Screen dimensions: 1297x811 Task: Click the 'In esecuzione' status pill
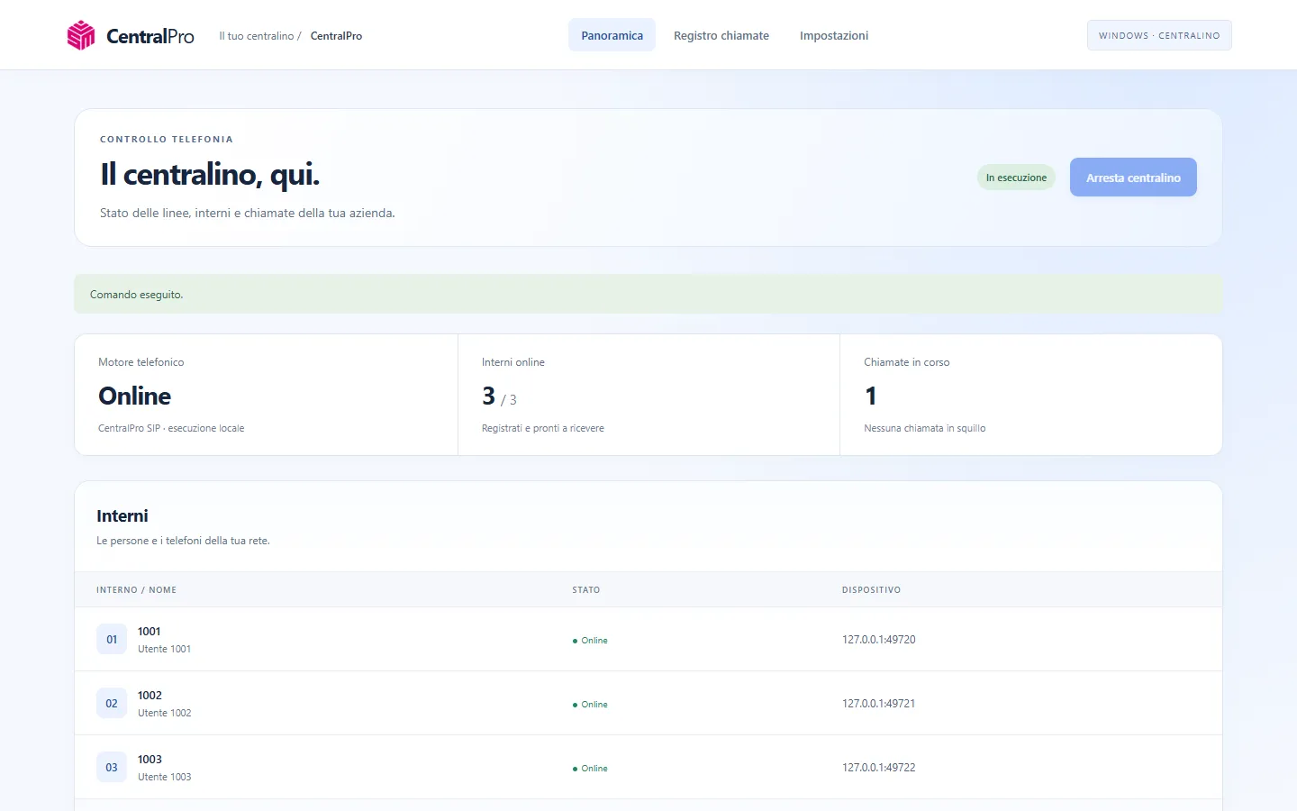1016,178
